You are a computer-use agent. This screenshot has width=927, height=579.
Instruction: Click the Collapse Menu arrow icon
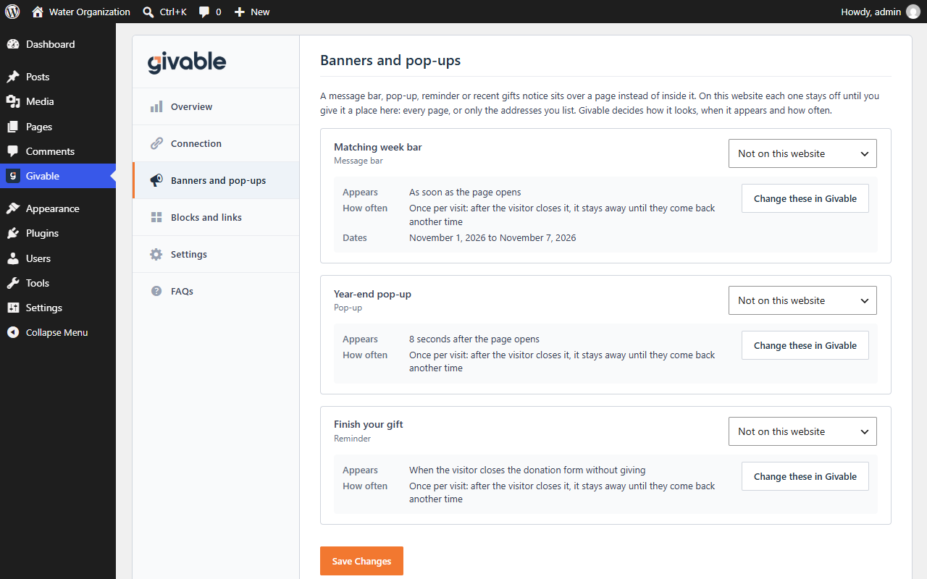[13, 332]
